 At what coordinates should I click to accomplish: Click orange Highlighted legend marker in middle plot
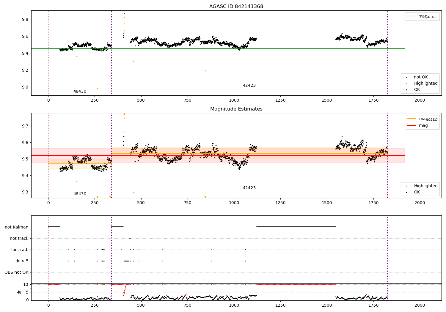point(406,186)
